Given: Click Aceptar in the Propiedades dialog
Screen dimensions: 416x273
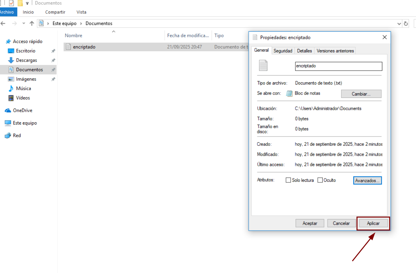Looking at the screenshot, I should 310,223.
